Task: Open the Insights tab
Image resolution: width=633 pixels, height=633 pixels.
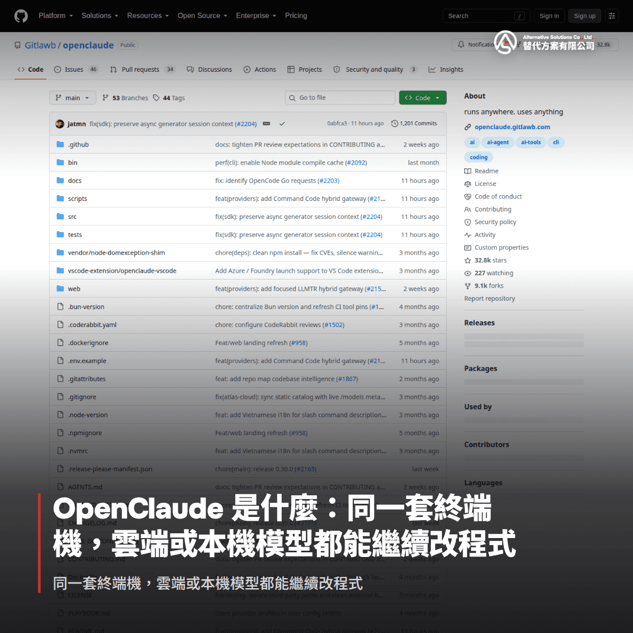Action: [x=446, y=70]
